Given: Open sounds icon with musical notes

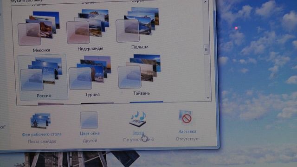Looking at the screenshot, I should 138,119.
